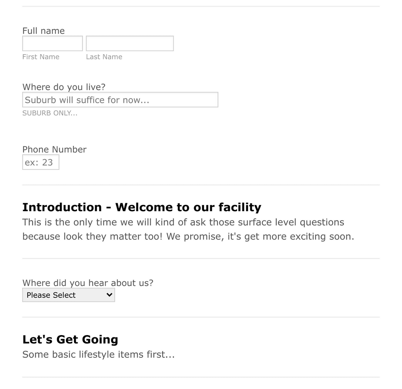Click the Last Name input field
402x389 pixels.
[x=129, y=43]
